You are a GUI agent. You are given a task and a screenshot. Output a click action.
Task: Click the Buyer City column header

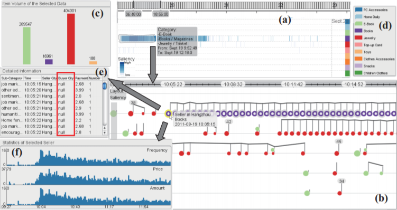[66, 78]
